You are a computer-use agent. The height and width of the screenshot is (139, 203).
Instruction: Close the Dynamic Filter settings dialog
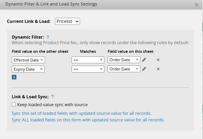pyautogui.click(x=197, y=5)
